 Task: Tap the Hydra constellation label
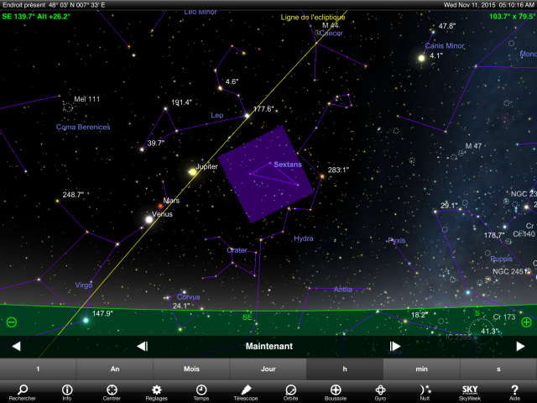304,238
